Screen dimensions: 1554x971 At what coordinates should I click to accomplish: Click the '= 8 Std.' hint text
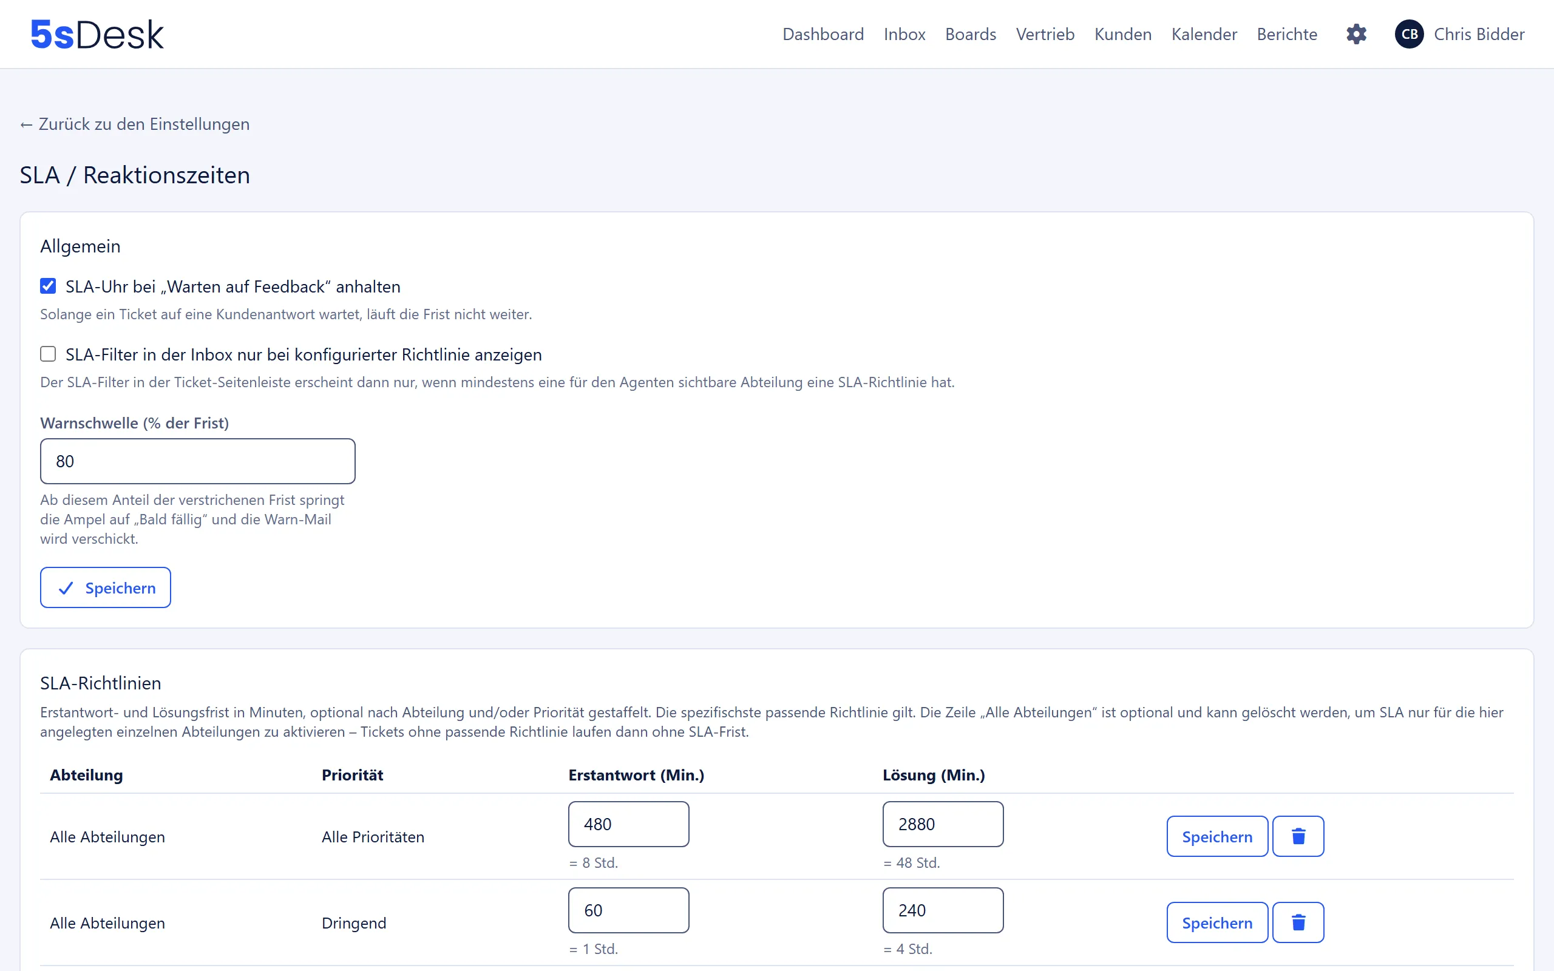point(593,862)
